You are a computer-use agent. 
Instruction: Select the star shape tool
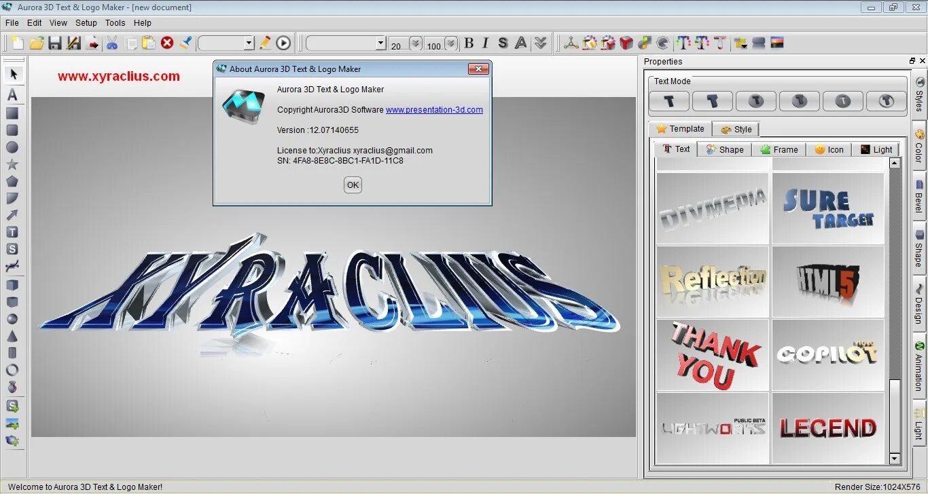[x=12, y=164]
